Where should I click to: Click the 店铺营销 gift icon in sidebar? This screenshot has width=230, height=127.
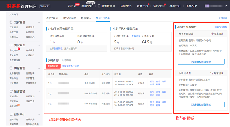(x=11, y=91)
